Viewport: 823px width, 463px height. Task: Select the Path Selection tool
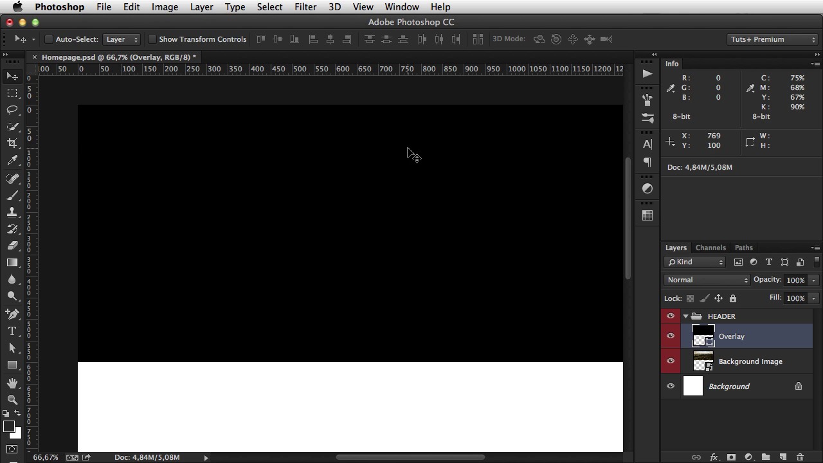[x=12, y=348]
